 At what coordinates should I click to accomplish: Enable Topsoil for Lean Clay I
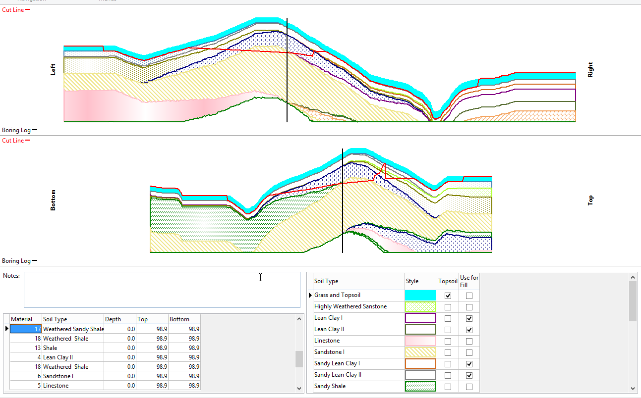pos(448,318)
